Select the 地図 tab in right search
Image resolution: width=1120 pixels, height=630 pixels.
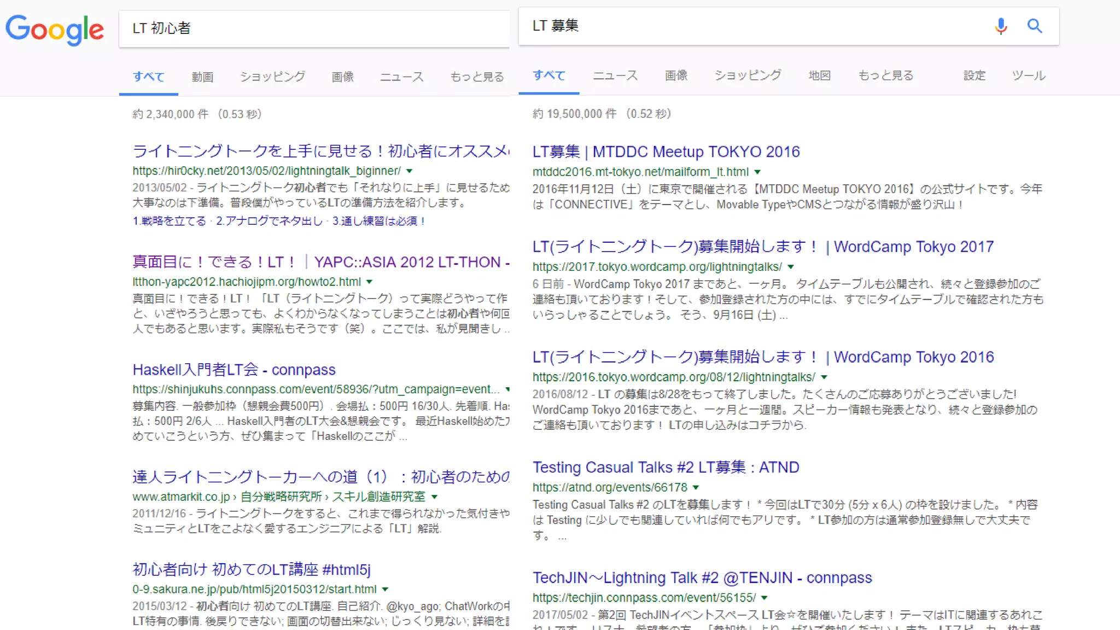point(819,75)
